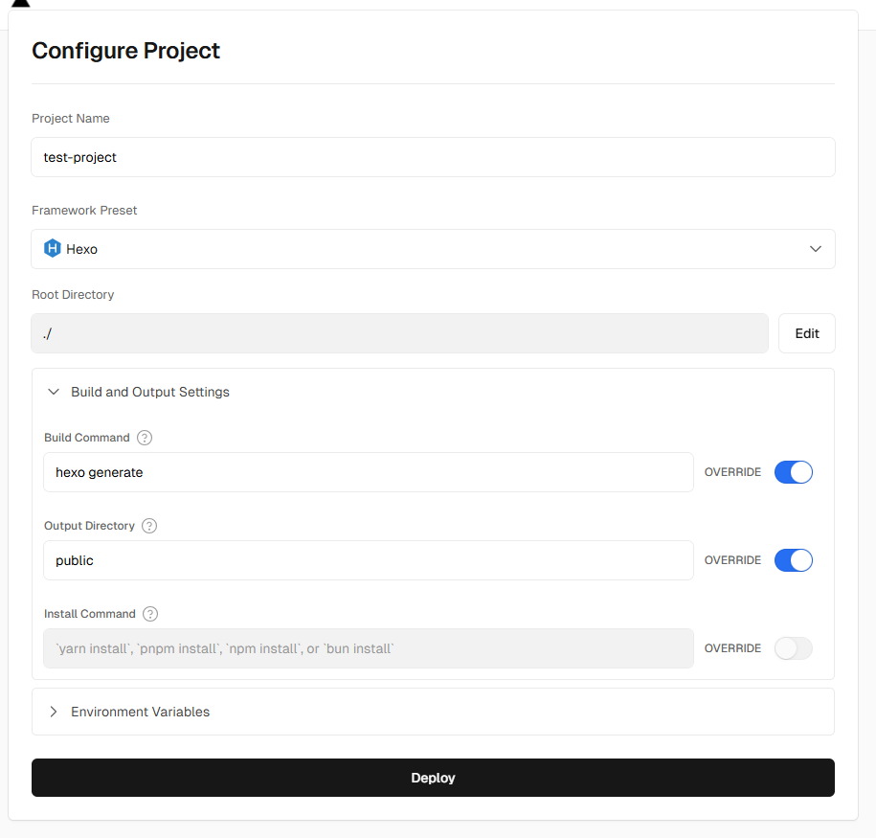This screenshot has width=876, height=838.
Task: Click the Install Command help icon
Action: tap(150, 614)
